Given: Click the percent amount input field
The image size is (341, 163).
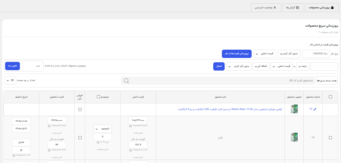Looking at the screenshot, I should [324, 67].
